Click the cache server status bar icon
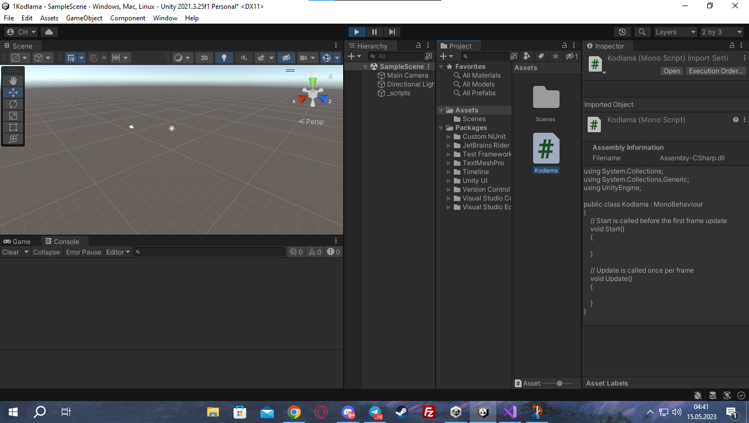 click(x=713, y=395)
